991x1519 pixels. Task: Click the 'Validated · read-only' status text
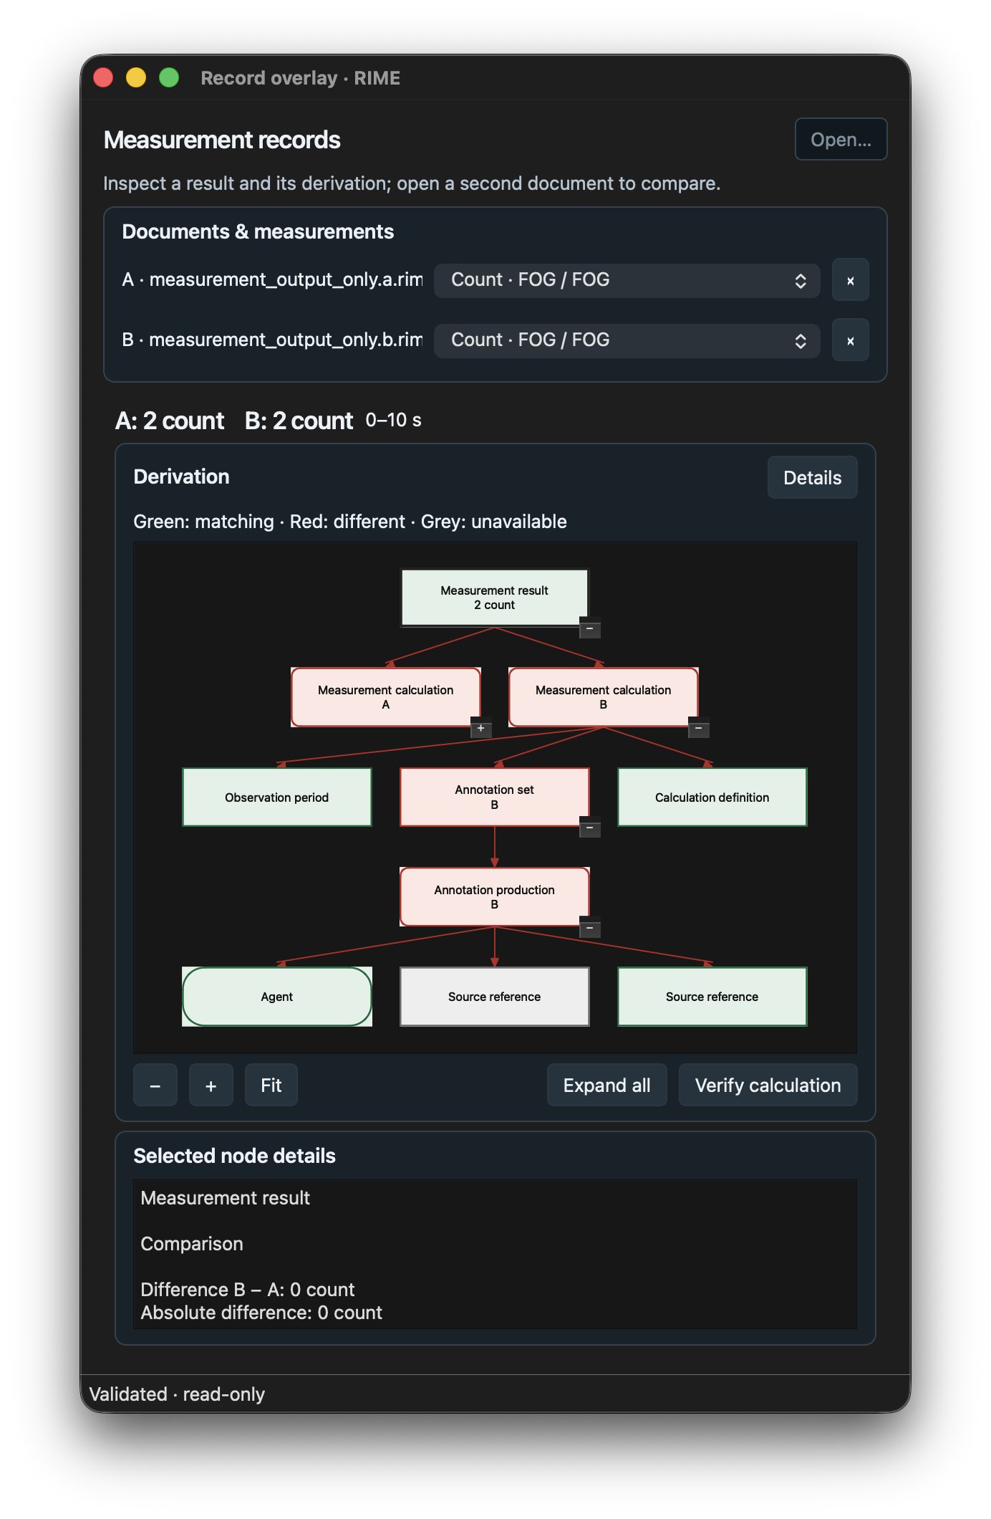177,1394
